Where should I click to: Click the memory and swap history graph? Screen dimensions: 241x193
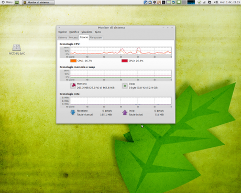(116, 76)
